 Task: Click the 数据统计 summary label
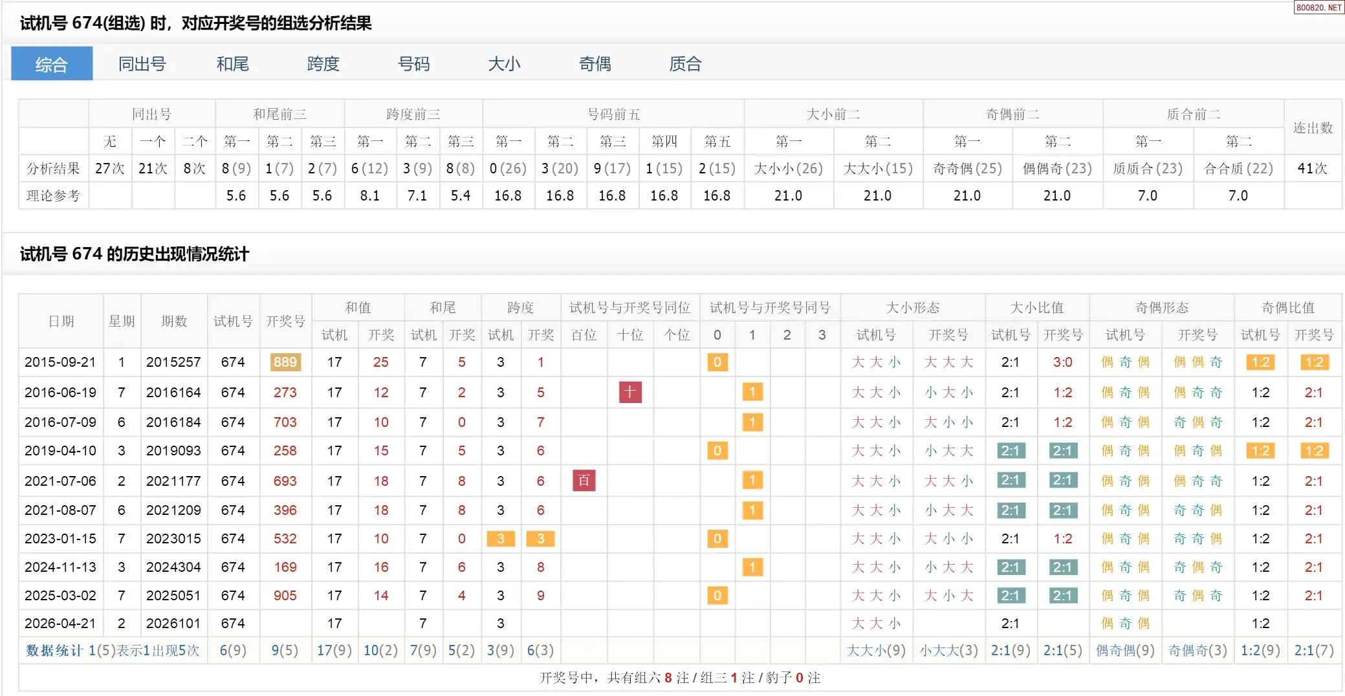(54, 651)
